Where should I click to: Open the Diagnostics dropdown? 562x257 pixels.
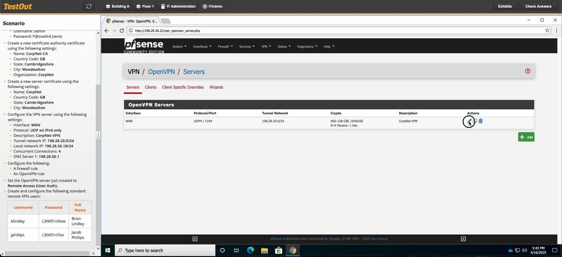(306, 46)
